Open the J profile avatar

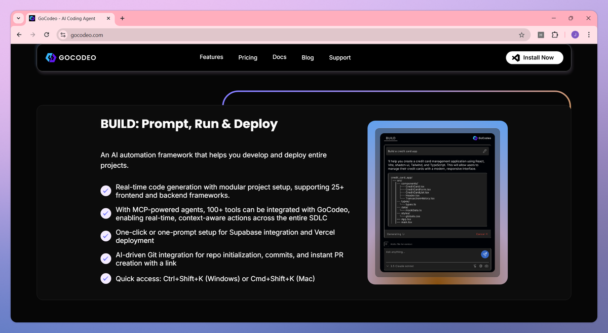[x=575, y=35]
